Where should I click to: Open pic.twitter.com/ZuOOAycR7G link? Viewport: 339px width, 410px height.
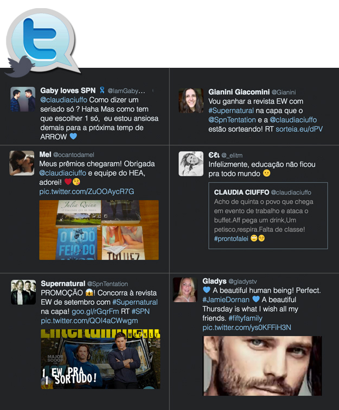point(87,191)
